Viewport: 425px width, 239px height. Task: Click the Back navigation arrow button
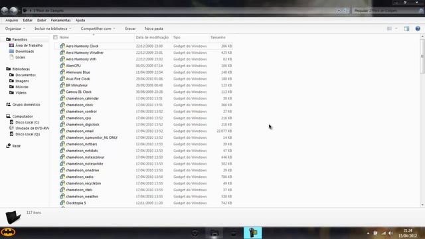coord(5,11)
